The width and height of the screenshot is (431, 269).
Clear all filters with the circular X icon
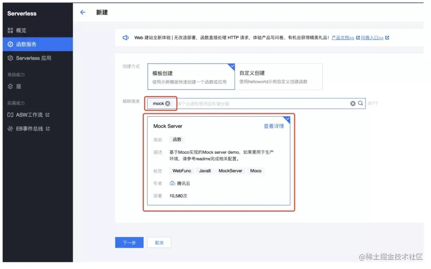352,103
